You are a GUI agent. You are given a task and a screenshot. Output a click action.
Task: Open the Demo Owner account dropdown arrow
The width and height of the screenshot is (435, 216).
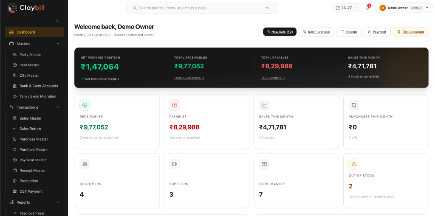tap(427, 8)
